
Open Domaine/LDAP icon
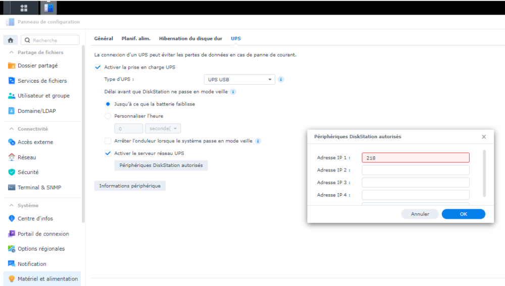coord(12,111)
